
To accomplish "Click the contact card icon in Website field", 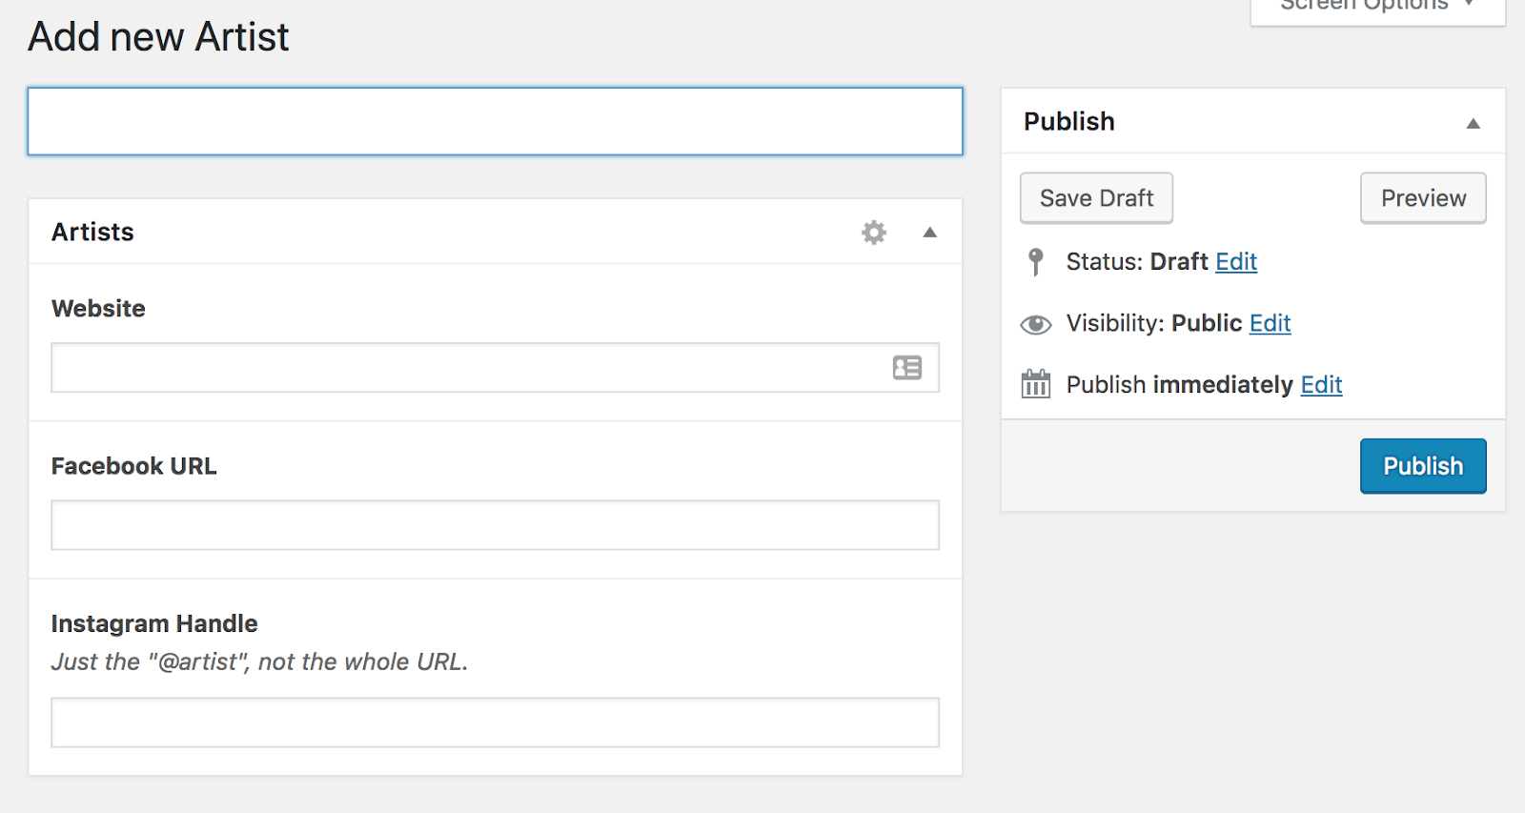I will pyautogui.click(x=907, y=368).
